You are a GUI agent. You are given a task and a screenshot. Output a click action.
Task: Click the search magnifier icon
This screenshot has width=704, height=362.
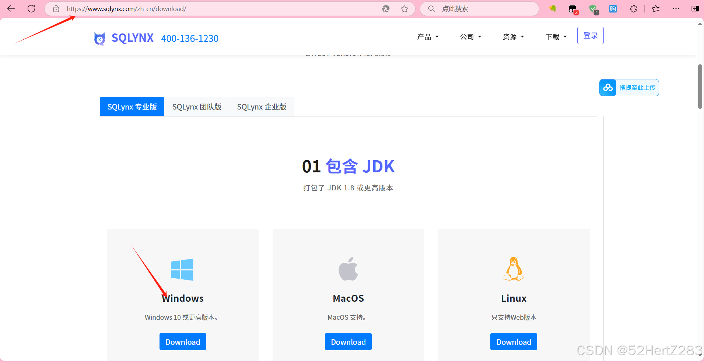coord(431,9)
